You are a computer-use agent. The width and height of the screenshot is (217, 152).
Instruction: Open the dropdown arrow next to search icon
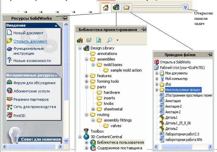coord(117,40)
